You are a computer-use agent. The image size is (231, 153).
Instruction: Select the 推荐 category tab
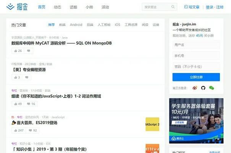tap(51, 25)
